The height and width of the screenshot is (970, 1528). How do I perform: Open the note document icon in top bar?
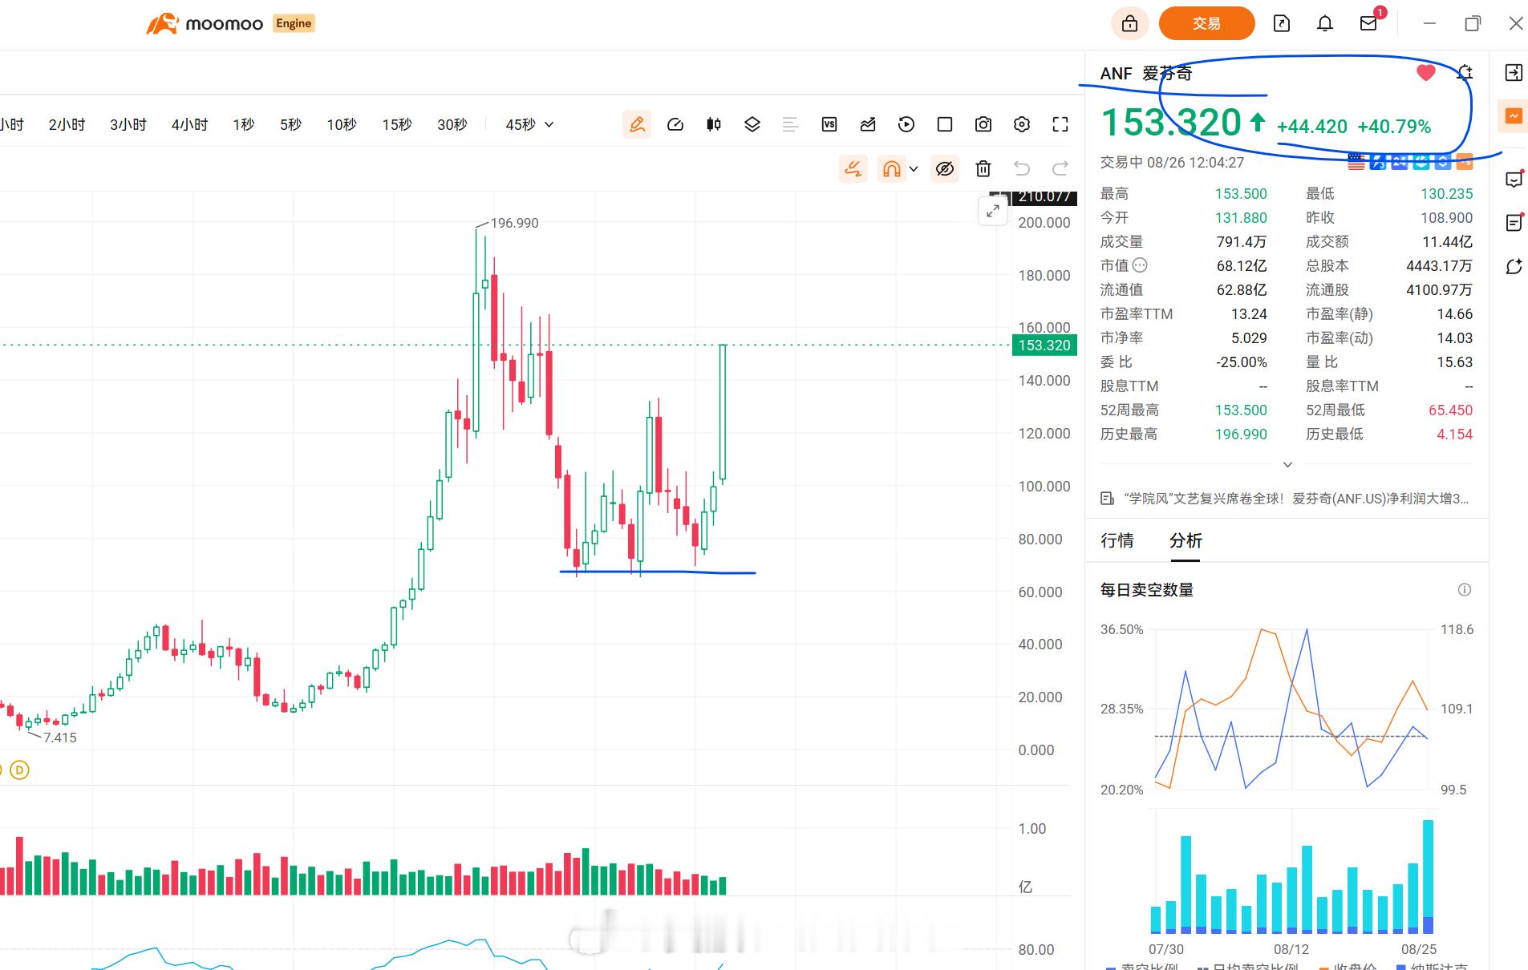[1282, 23]
